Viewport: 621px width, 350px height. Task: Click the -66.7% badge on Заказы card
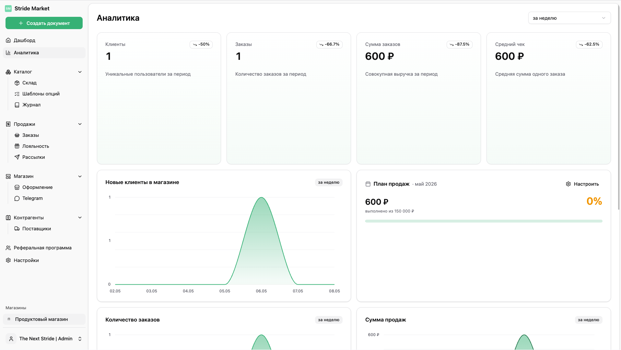(329, 44)
